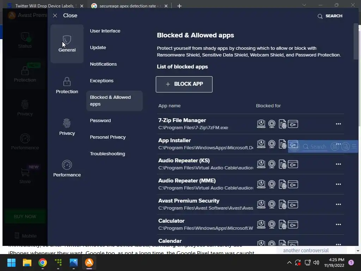Click Ransomware Shield icon for 7-Zip File Manager
Screen dimensions: 361x271
pyautogui.click(x=261, y=124)
